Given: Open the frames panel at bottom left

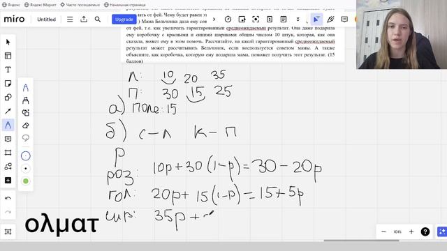Looking at the screenshot, I should (x=8, y=231).
